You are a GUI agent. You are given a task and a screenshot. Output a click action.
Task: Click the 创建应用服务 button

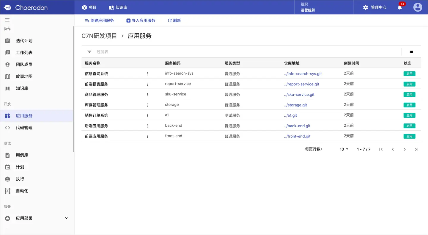pyautogui.click(x=99, y=21)
